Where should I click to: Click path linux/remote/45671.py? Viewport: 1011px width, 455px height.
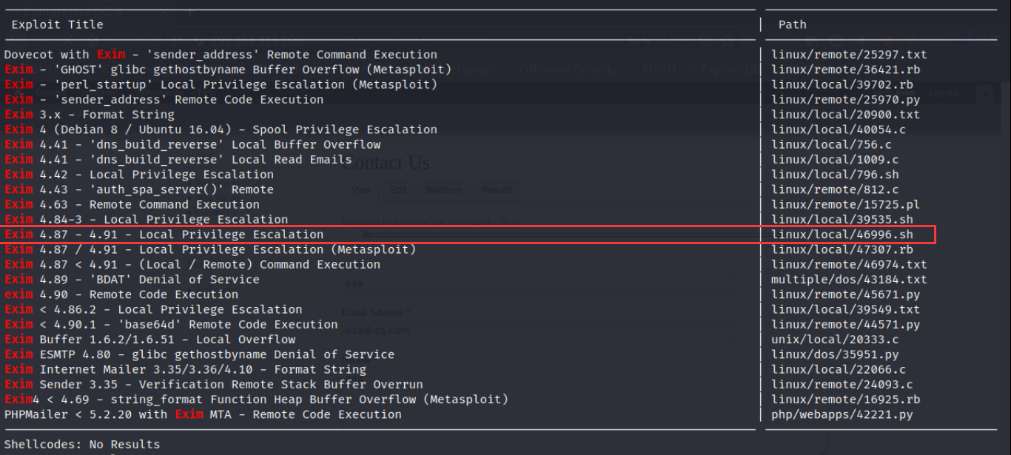click(x=846, y=294)
